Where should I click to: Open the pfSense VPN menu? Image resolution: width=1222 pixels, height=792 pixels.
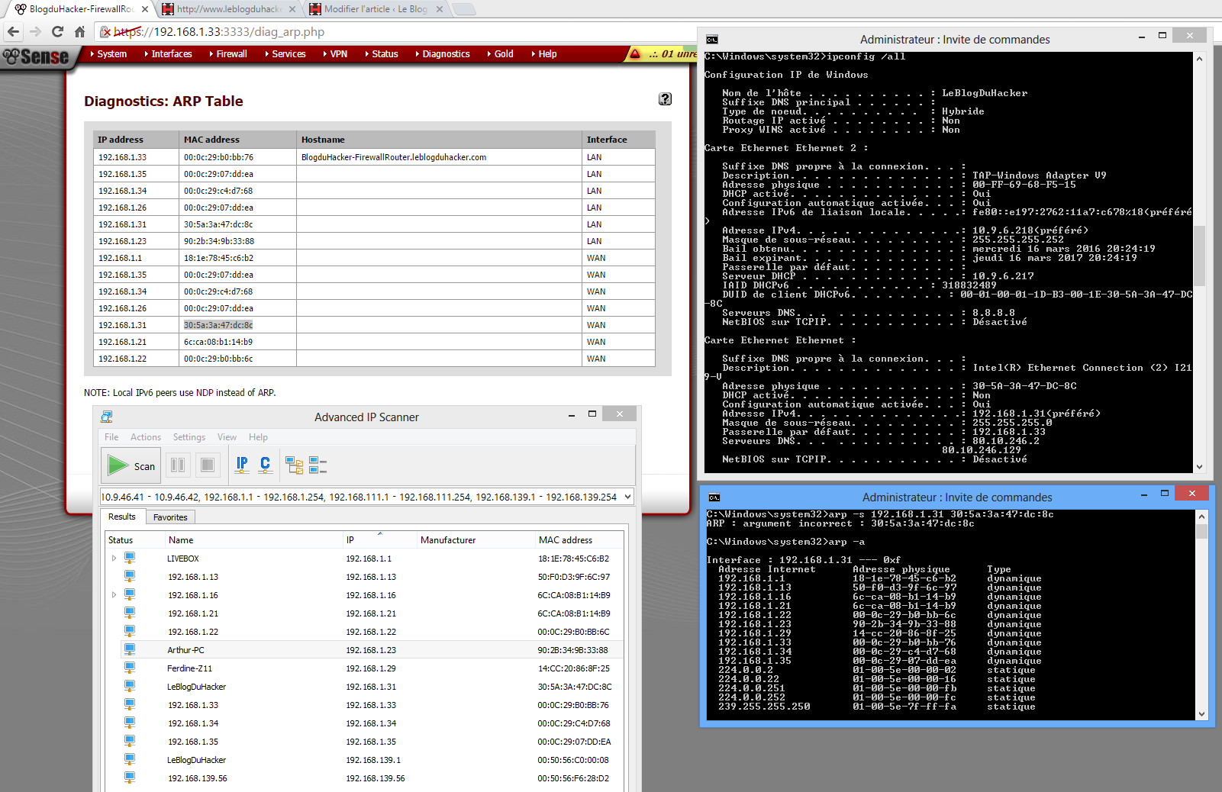coord(335,53)
